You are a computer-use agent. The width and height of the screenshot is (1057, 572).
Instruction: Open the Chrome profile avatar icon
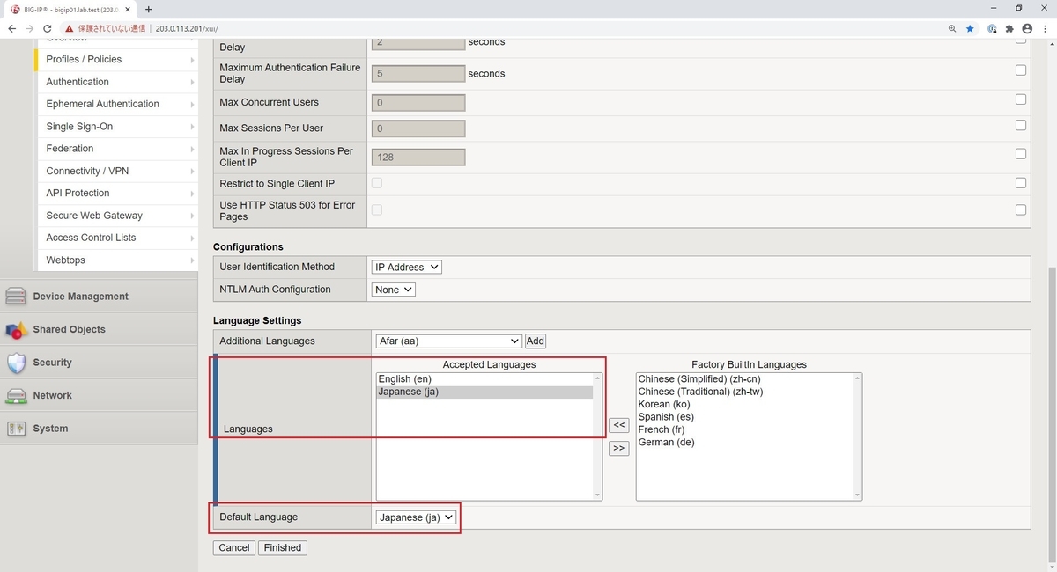(1027, 28)
